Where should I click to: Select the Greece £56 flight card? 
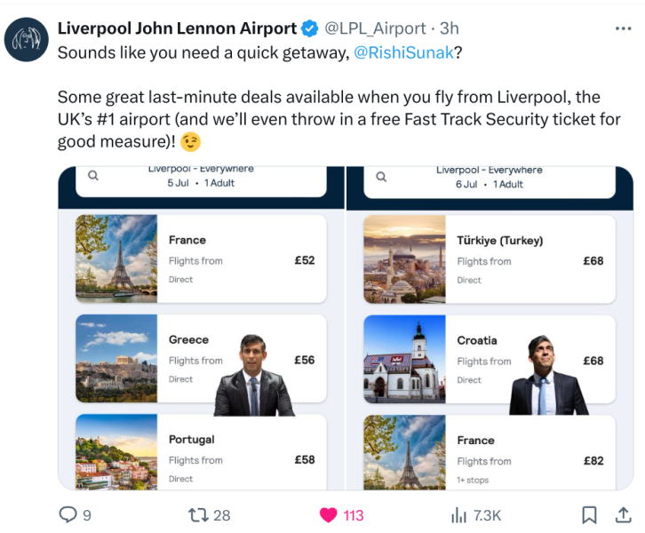(201, 359)
